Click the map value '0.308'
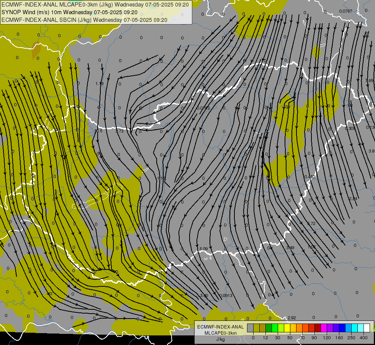 (x=350, y=128)
